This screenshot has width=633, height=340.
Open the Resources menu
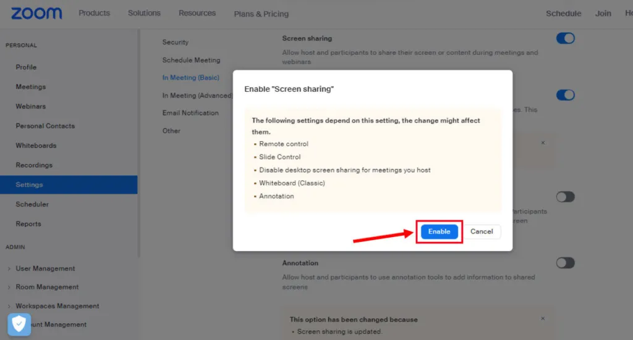[197, 13]
